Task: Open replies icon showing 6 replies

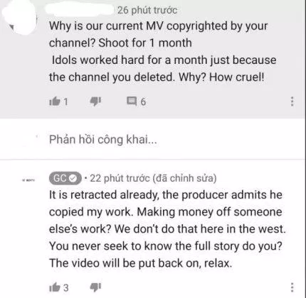Action: point(132,101)
